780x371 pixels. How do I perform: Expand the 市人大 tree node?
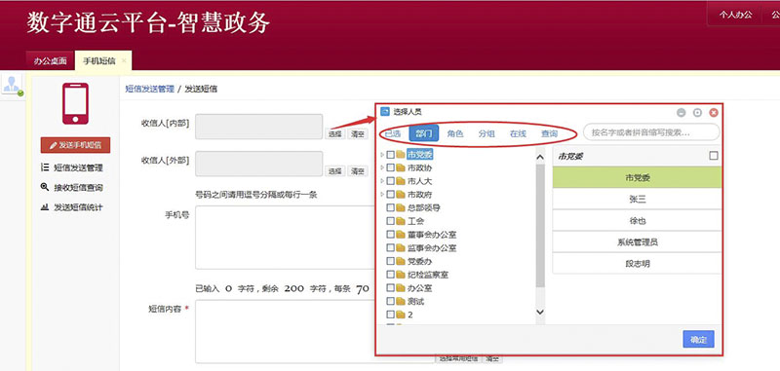coord(382,181)
